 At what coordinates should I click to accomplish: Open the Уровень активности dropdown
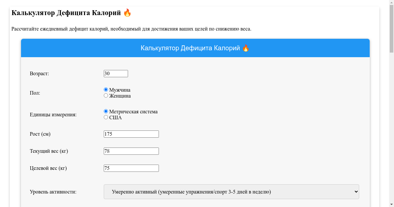(231, 192)
